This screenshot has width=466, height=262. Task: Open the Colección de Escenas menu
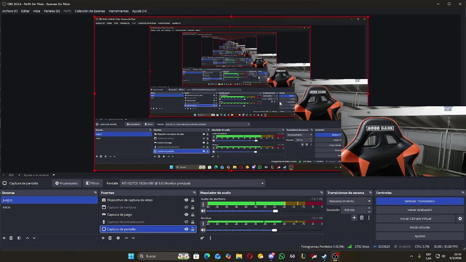coord(90,11)
